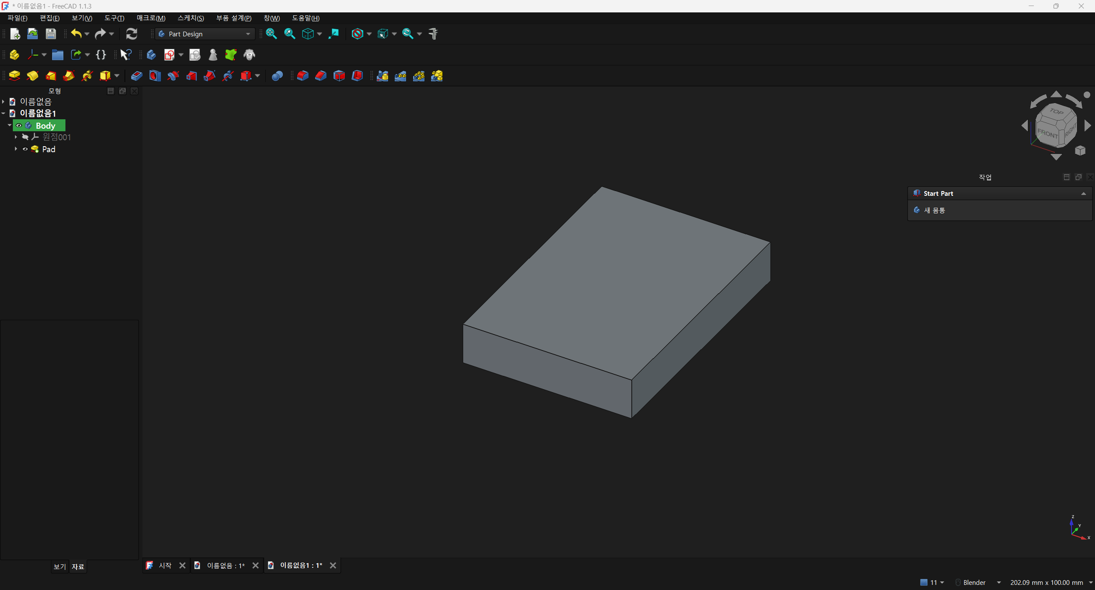Switch to the 시작 tab
Image resolution: width=1095 pixels, height=590 pixels.
tap(165, 566)
